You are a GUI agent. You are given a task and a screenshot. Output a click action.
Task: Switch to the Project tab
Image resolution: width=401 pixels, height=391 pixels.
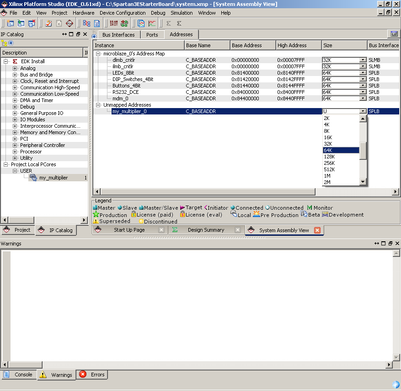coord(18,230)
